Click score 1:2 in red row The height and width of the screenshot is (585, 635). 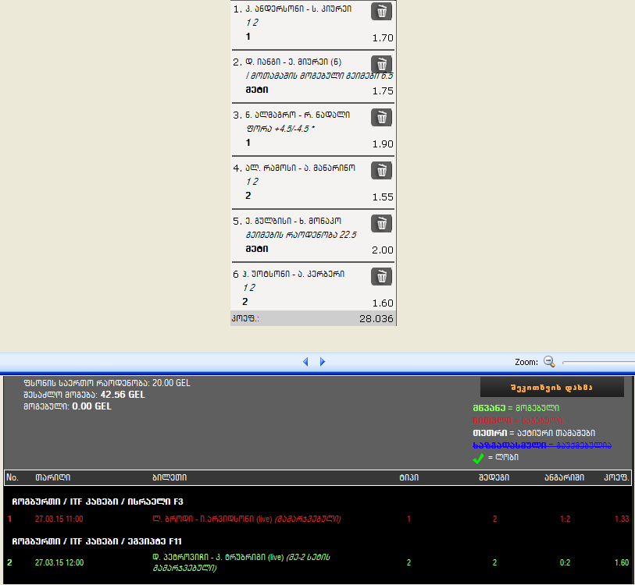pyautogui.click(x=565, y=519)
